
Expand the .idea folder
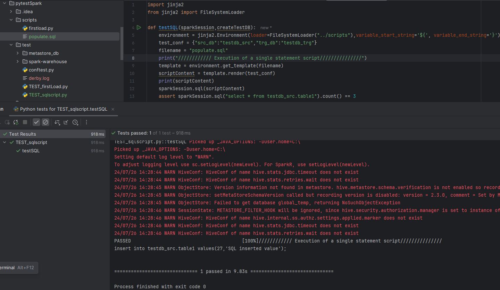click(11, 11)
